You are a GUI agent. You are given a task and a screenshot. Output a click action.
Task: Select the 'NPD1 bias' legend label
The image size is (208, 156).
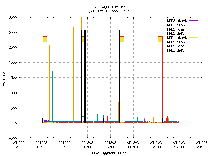[176, 46]
